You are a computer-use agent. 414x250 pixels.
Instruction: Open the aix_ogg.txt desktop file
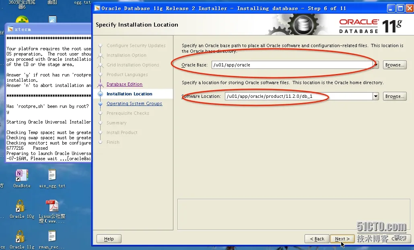(52, 179)
